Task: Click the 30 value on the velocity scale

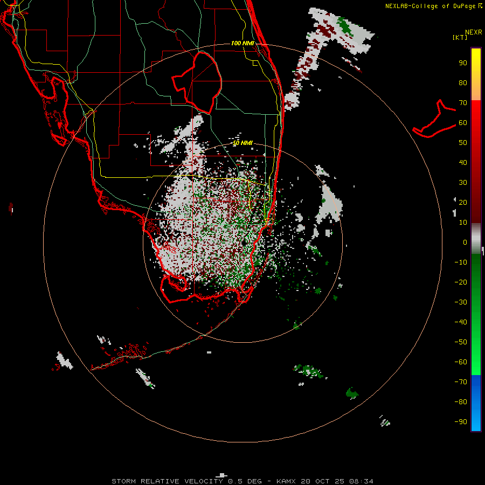Action: pyautogui.click(x=463, y=183)
